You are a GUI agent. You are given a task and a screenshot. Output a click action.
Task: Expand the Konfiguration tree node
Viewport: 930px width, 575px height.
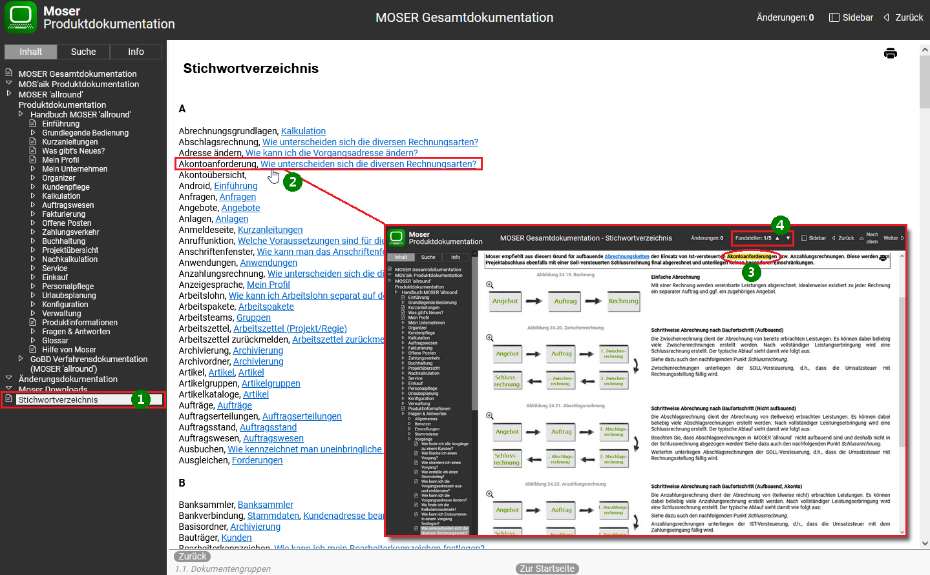[33, 304]
